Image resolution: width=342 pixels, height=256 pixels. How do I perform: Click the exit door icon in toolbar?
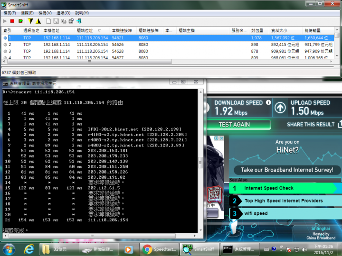79,21
